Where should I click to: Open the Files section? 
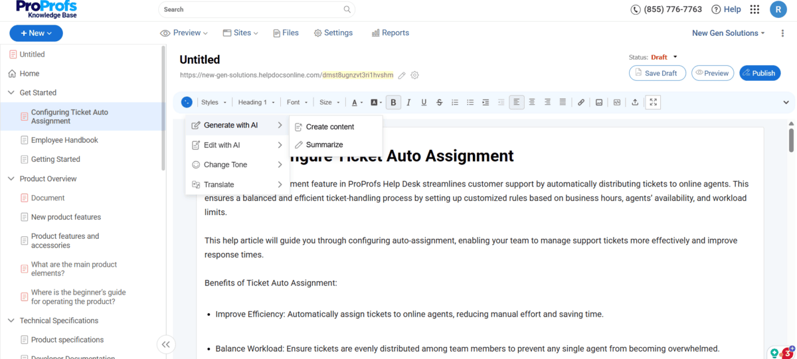(x=286, y=33)
